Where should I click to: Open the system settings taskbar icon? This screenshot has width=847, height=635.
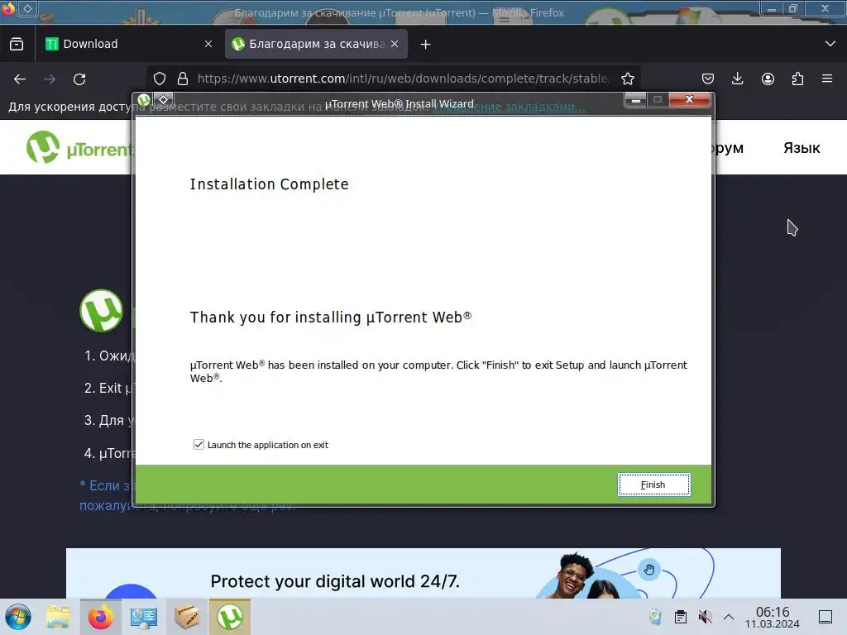coord(144,617)
